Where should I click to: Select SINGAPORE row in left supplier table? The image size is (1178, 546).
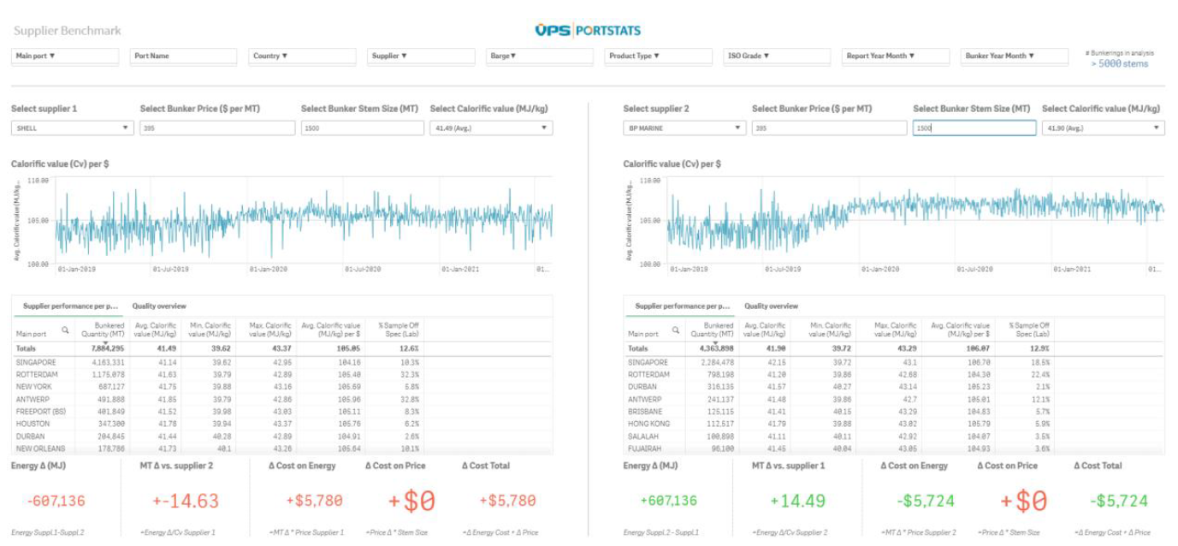coord(36,363)
